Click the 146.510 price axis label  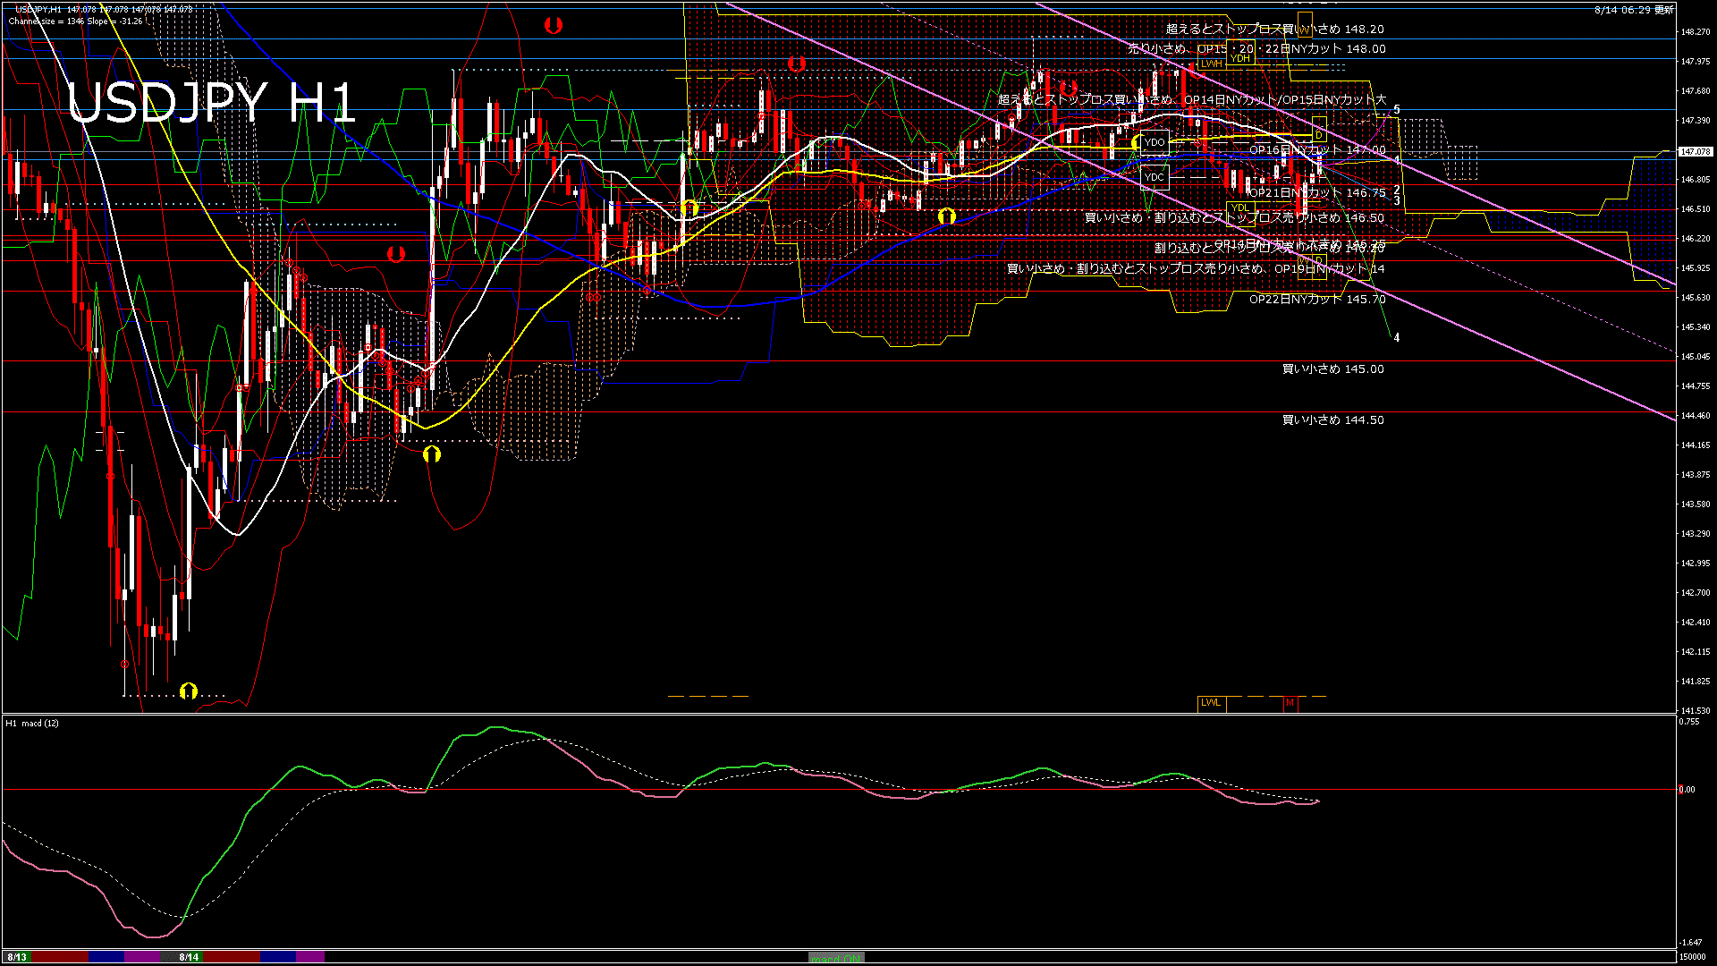tap(1696, 208)
